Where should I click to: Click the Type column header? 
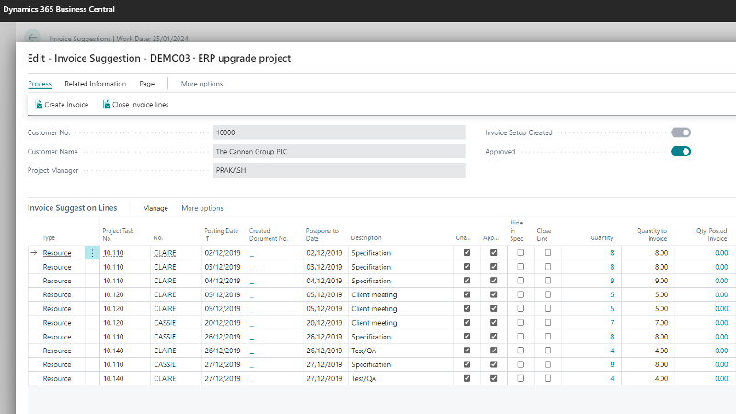point(49,238)
